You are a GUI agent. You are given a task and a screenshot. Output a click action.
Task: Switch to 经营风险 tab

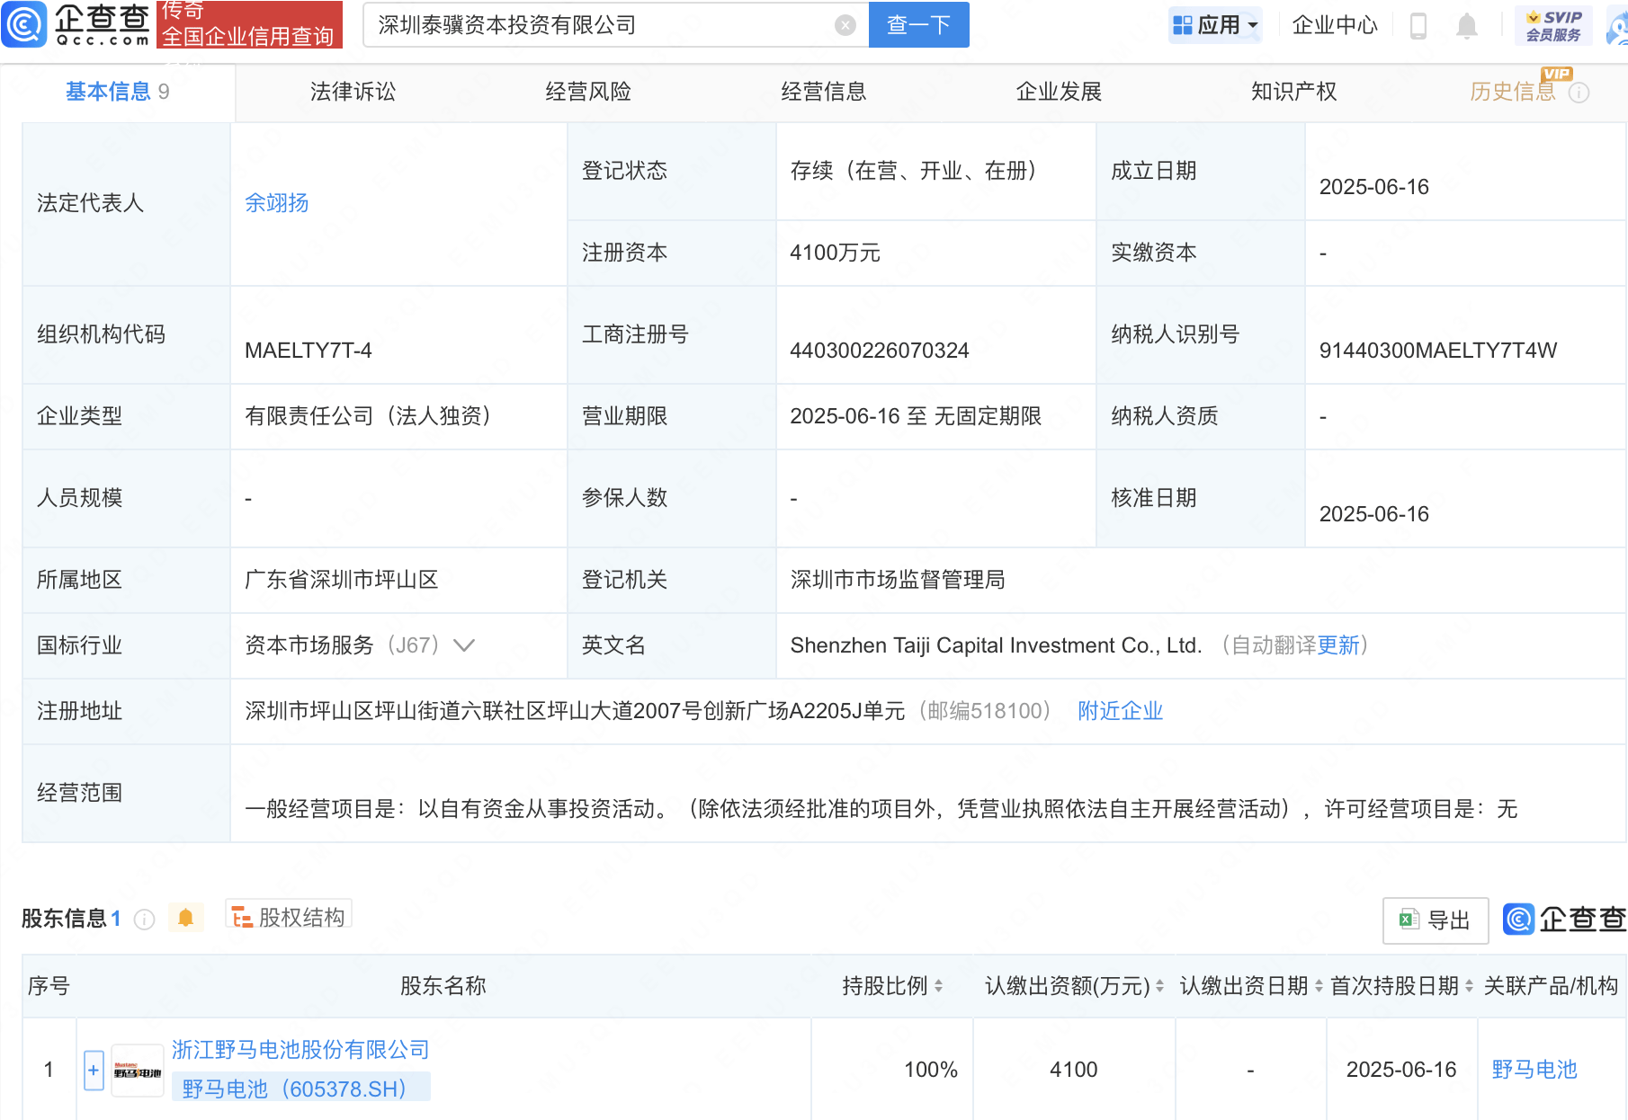pyautogui.click(x=588, y=92)
